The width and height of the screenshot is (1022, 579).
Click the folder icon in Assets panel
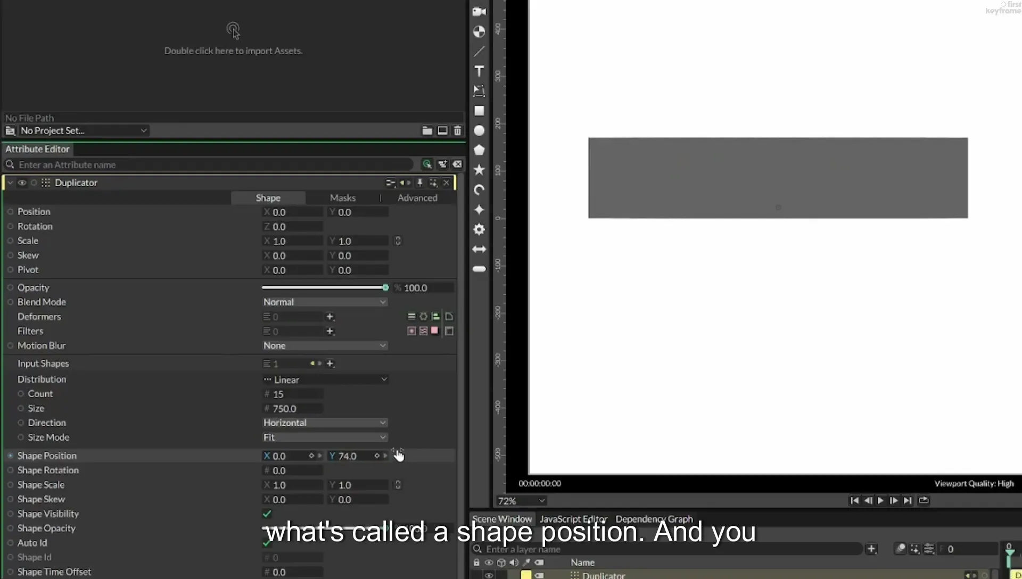(427, 130)
